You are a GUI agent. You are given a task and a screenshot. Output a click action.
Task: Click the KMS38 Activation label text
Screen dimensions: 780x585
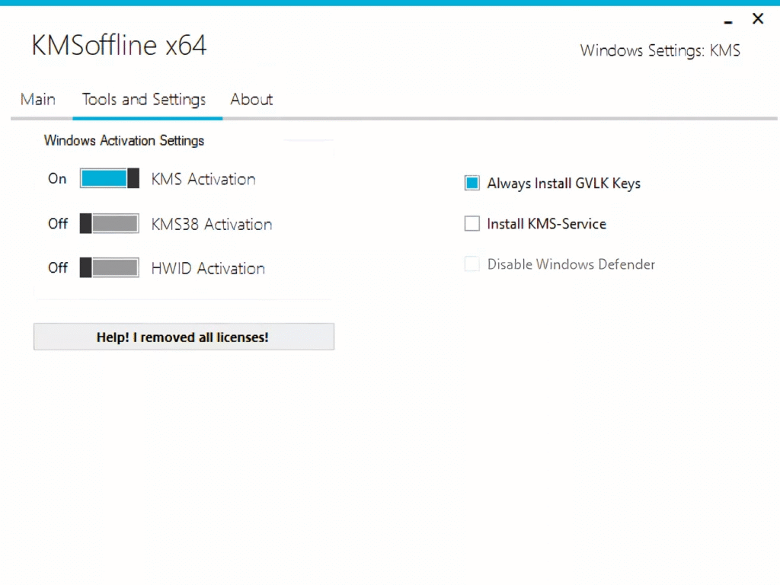point(211,223)
